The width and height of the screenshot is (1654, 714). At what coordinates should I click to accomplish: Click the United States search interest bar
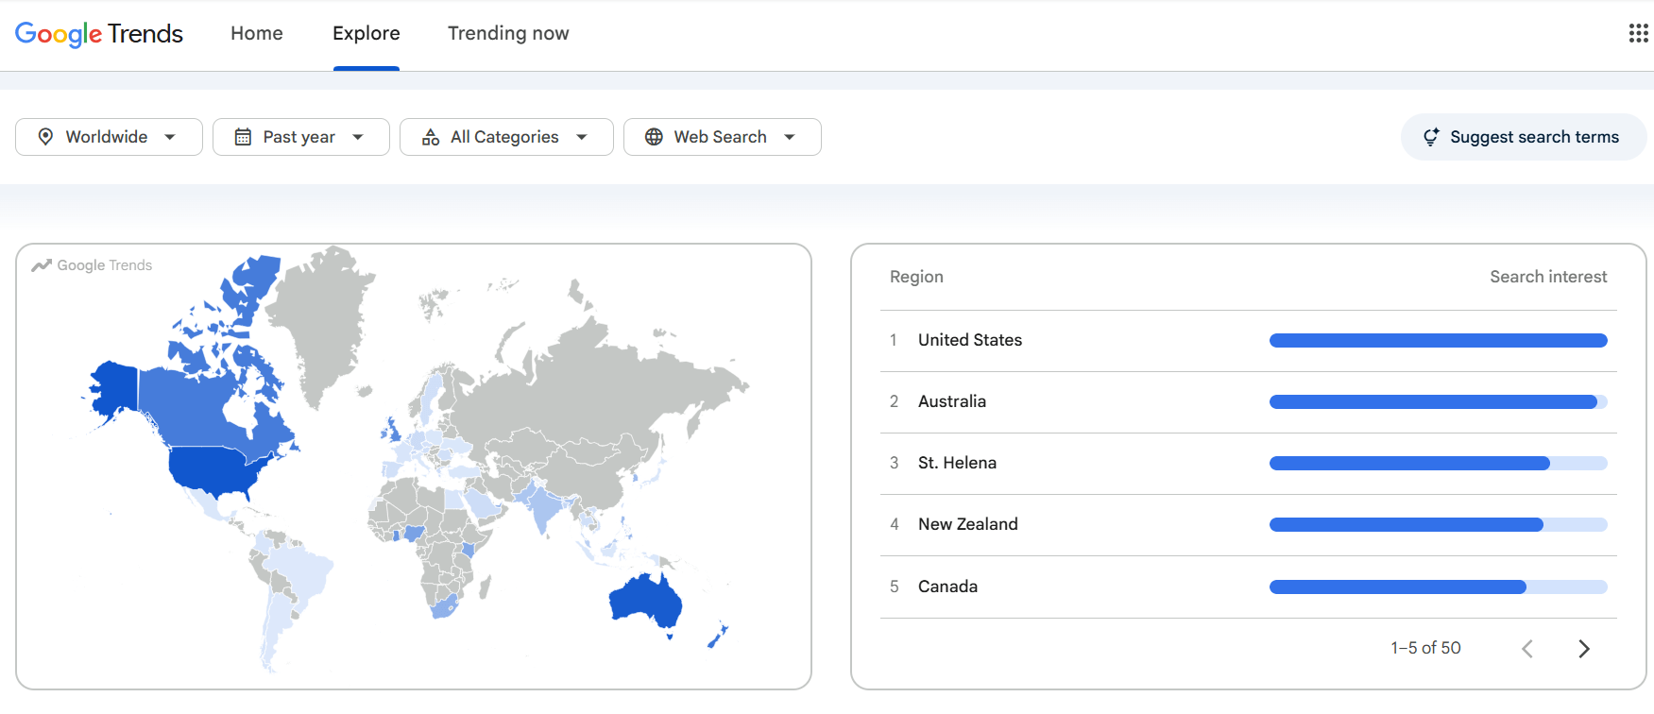pyautogui.click(x=1439, y=340)
